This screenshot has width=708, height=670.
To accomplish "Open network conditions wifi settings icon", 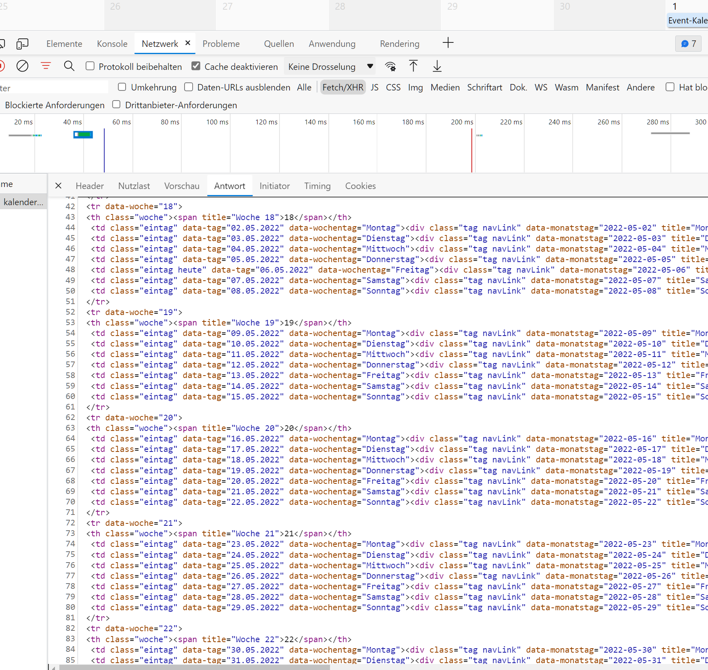I will 390,67.
